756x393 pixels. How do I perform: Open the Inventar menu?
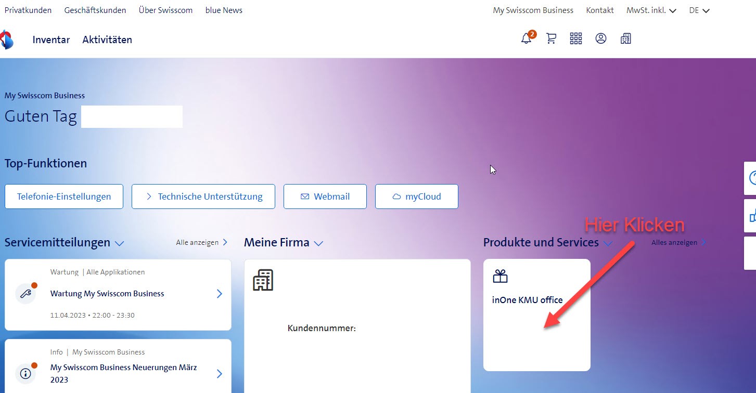coord(51,40)
